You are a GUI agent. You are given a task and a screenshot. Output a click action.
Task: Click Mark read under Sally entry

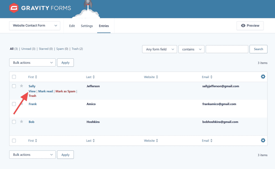(x=45, y=91)
